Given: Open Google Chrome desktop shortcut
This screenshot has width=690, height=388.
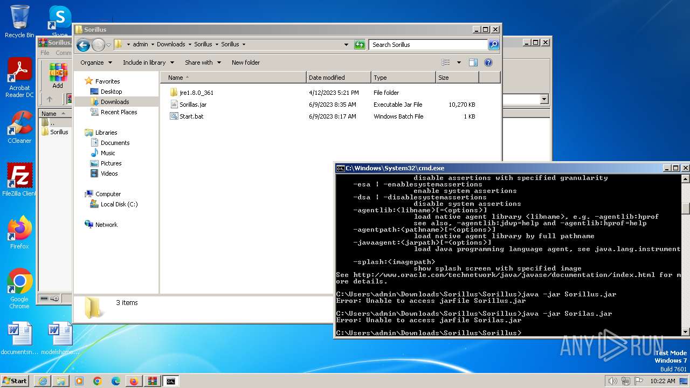Looking at the screenshot, I should pyautogui.click(x=19, y=289).
